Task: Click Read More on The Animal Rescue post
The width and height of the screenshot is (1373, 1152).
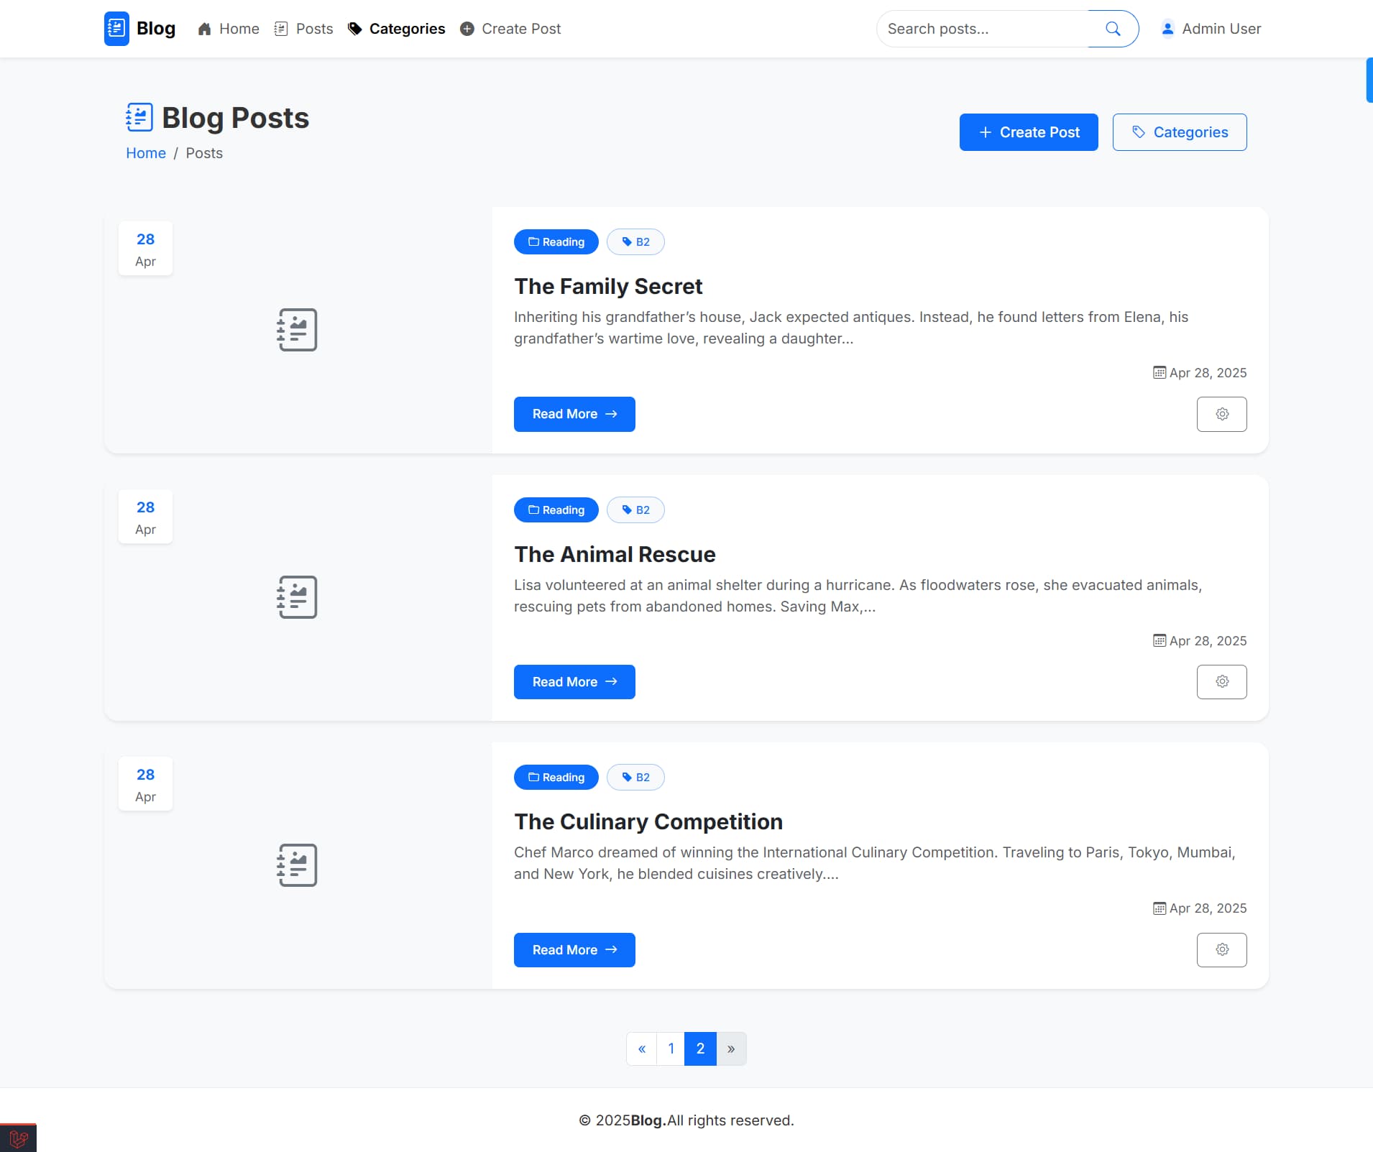Action: coord(574,681)
